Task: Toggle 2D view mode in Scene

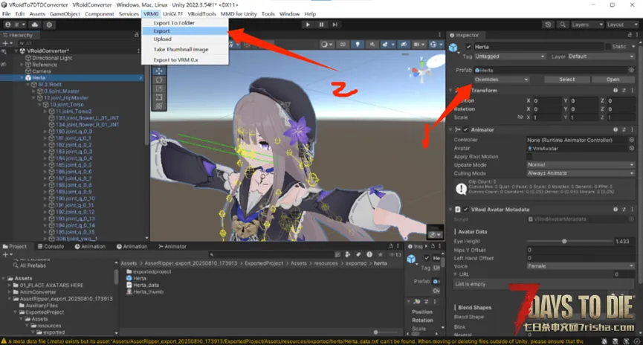Action: click(343, 45)
